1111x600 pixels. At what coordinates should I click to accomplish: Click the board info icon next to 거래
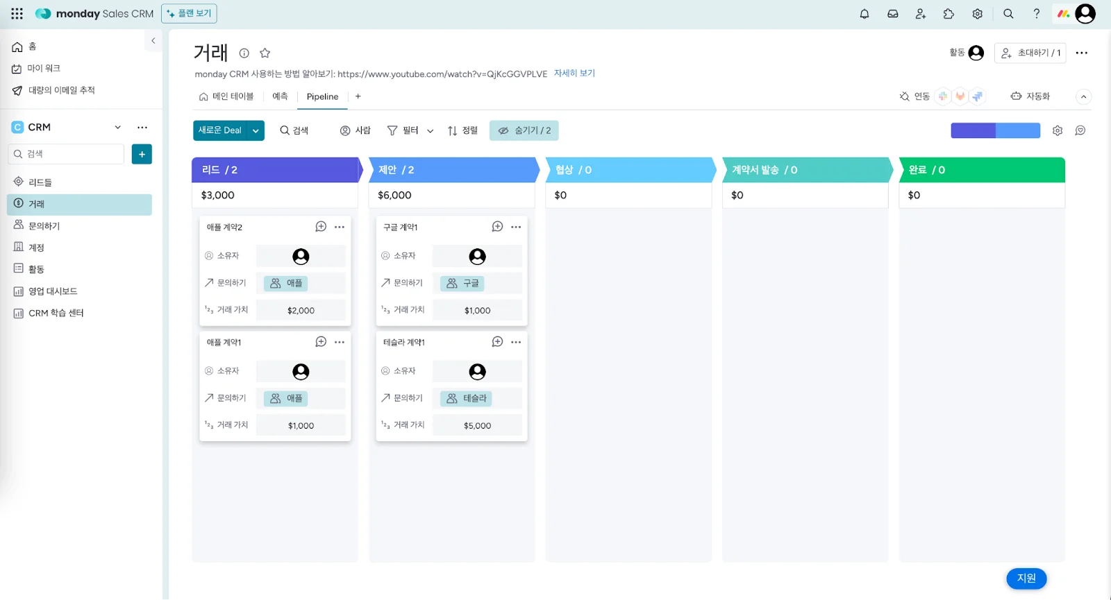point(244,53)
